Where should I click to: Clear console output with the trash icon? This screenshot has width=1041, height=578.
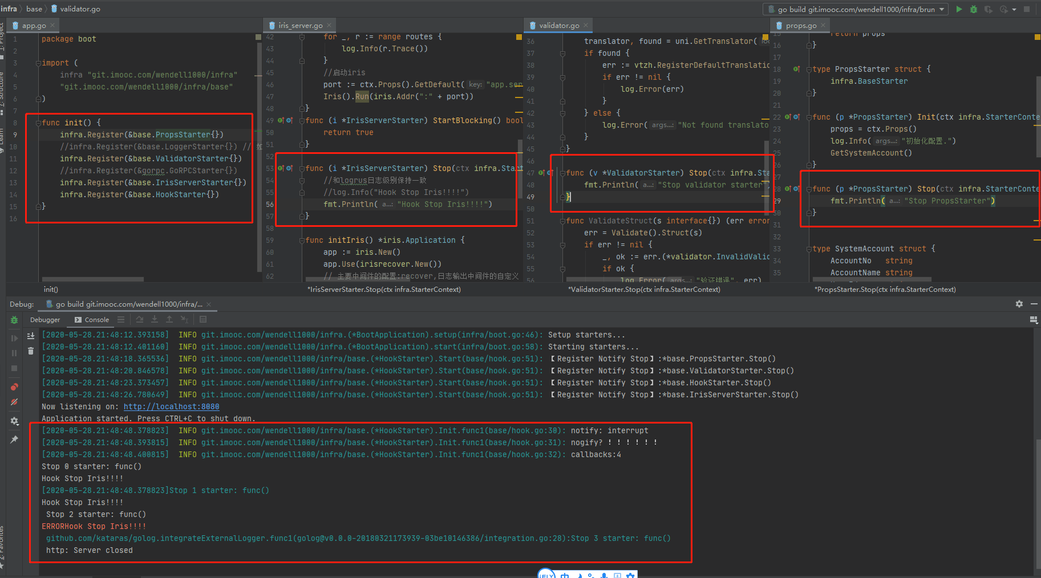(31, 351)
